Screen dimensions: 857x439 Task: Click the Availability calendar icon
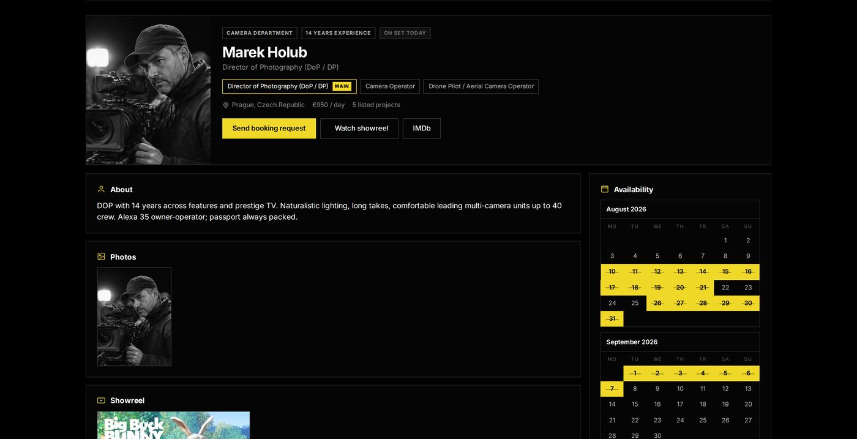point(605,189)
